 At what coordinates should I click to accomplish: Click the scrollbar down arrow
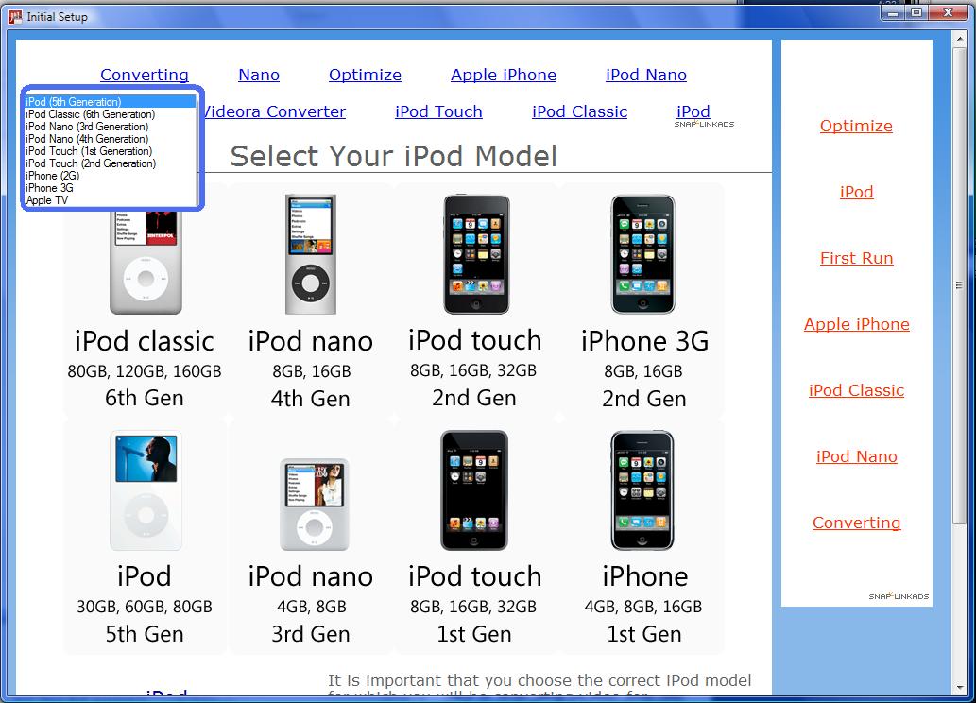(x=959, y=688)
